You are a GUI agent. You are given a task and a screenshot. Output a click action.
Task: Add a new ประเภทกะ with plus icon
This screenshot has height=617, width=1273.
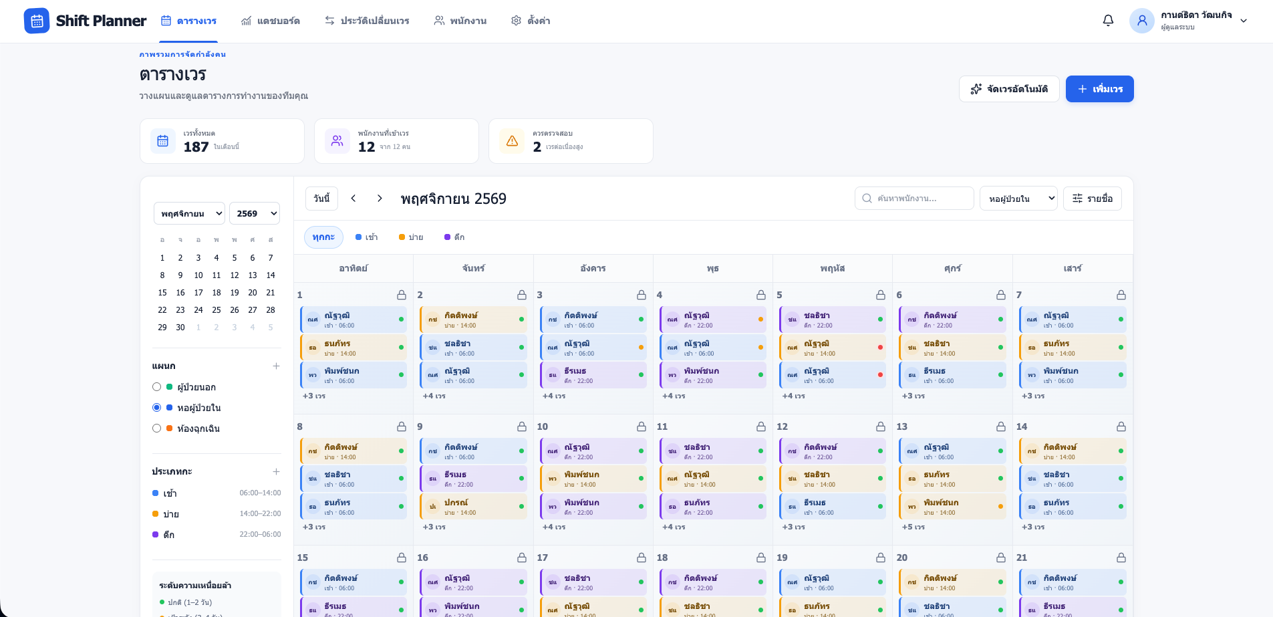[276, 471]
